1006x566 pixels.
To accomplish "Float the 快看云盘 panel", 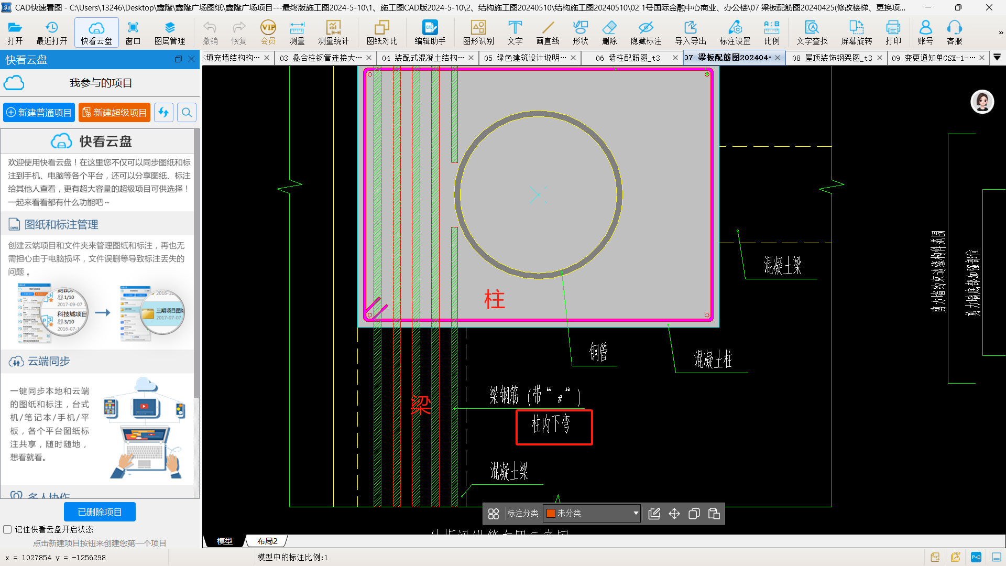I will pos(178,60).
